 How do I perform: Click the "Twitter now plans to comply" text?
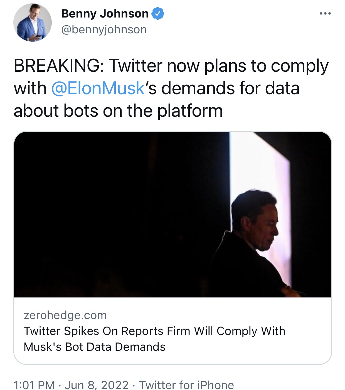pos(219,66)
